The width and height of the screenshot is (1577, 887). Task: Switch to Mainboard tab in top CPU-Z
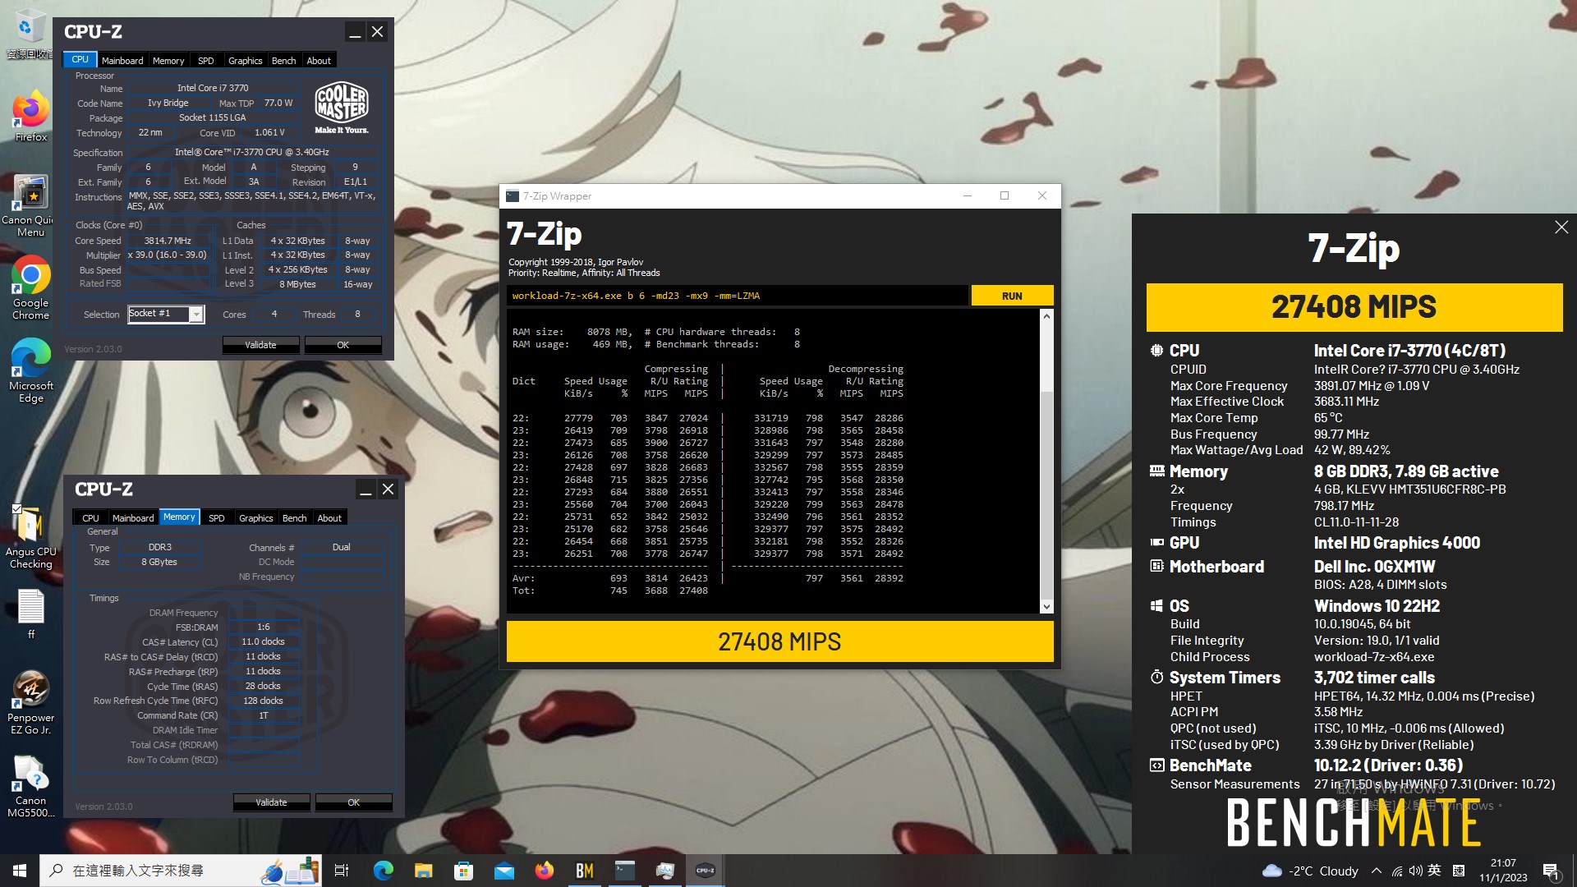(122, 61)
